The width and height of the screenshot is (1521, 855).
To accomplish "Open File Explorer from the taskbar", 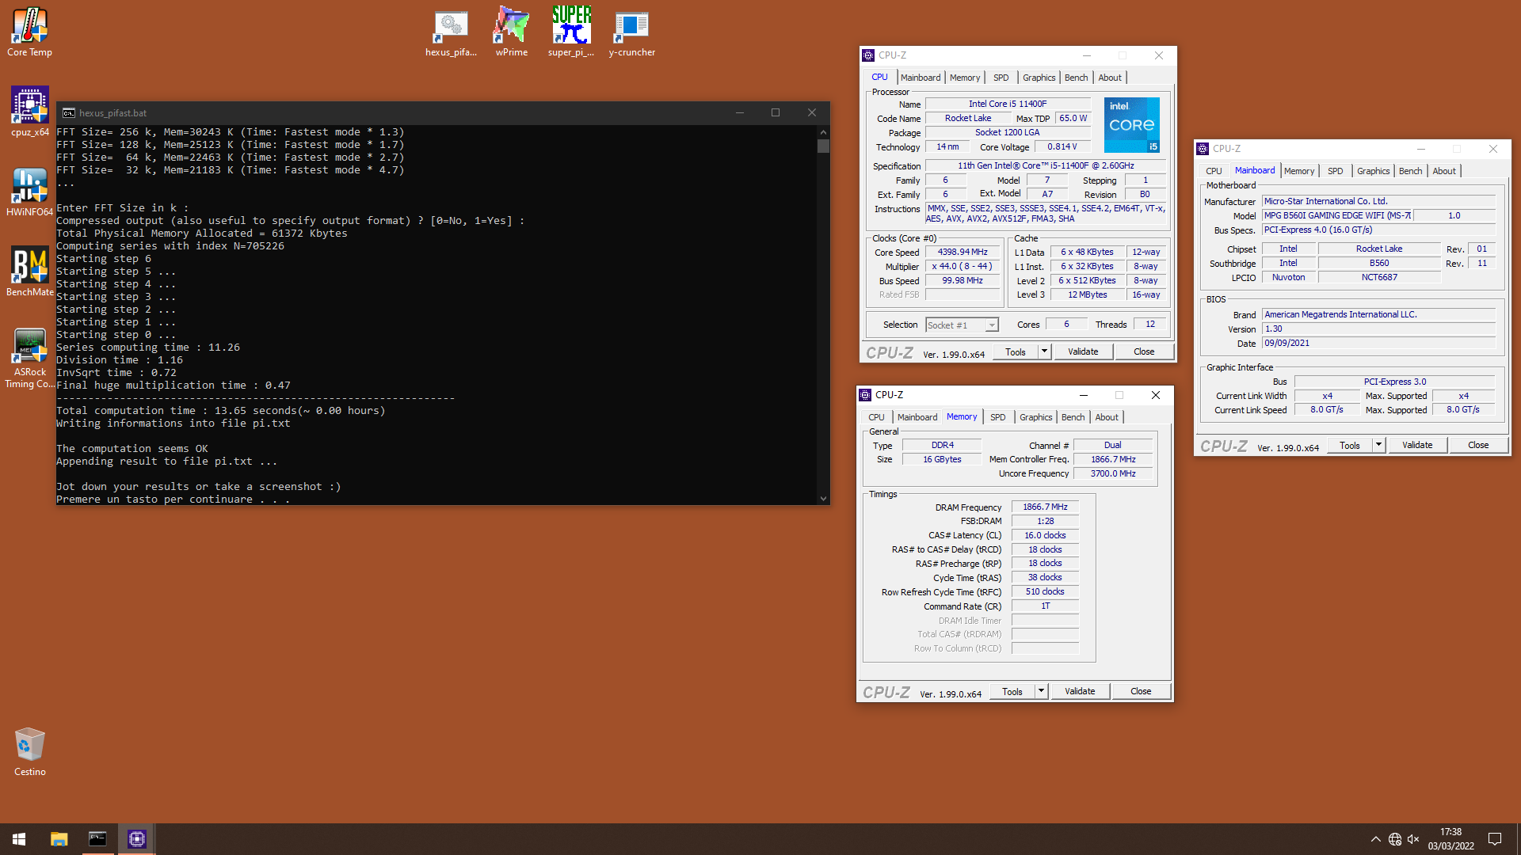I will tap(59, 839).
